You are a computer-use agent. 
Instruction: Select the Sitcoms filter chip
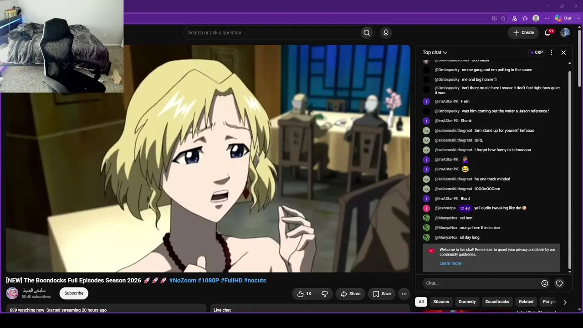click(441, 302)
